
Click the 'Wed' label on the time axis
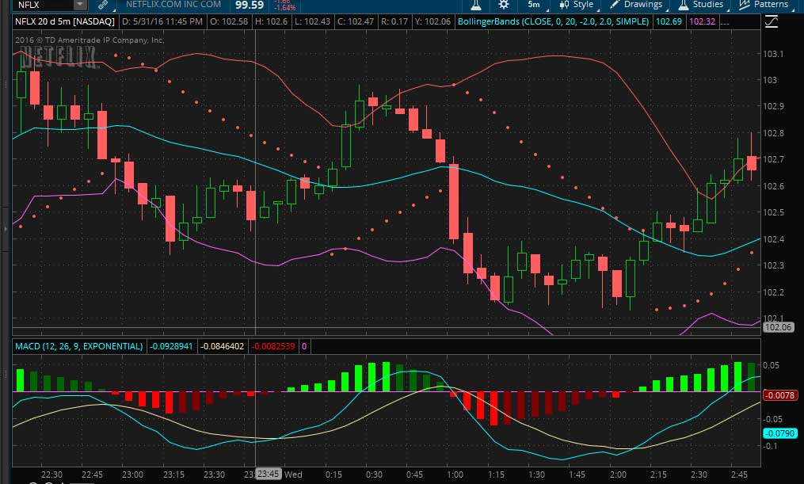[x=293, y=474]
